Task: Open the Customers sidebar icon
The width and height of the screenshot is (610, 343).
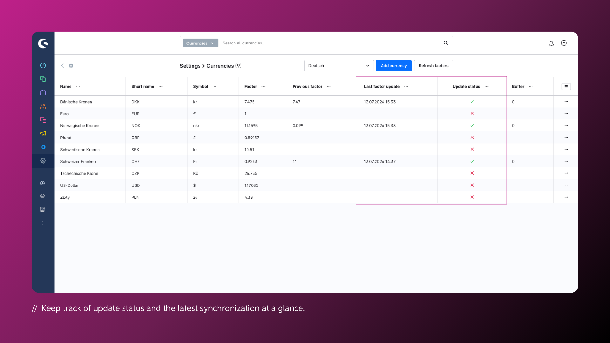Action: pos(43,106)
